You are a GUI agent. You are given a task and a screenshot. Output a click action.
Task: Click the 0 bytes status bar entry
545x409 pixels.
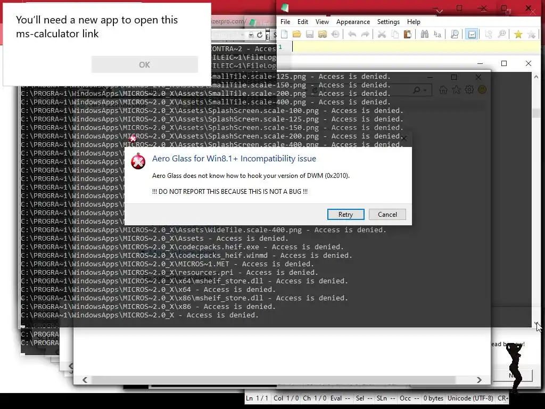[433, 398]
